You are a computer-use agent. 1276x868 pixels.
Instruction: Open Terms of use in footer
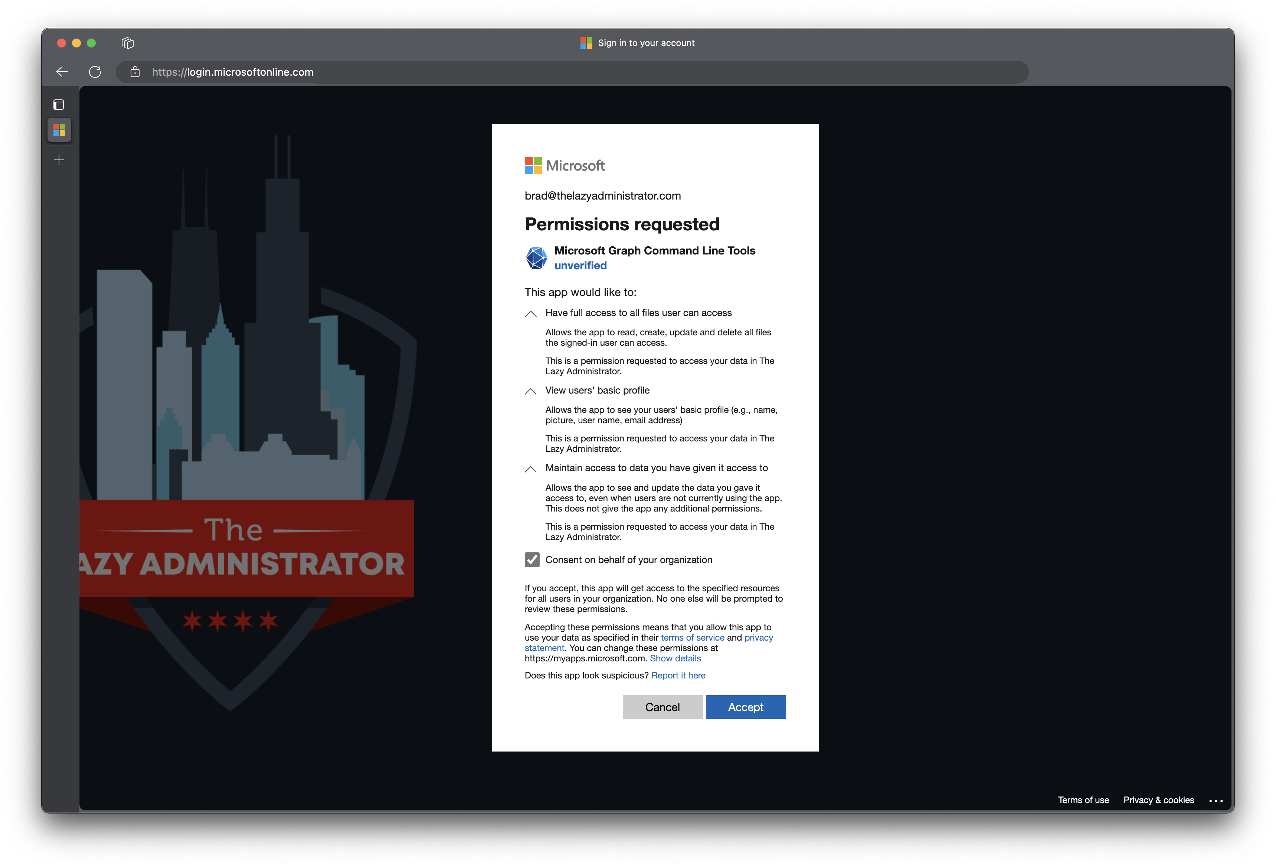point(1083,800)
